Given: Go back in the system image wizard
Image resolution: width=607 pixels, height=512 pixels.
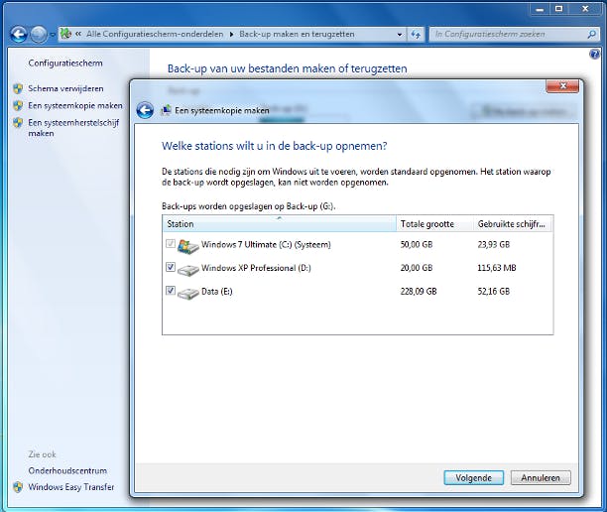Looking at the screenshot, I should (145, 110).
